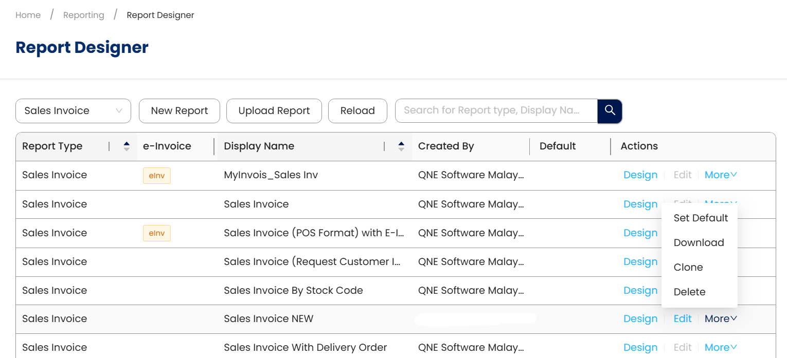Viewport: 787px width, 358px height.
Task: Click the Upload Report button
Action: pos(274,111)
